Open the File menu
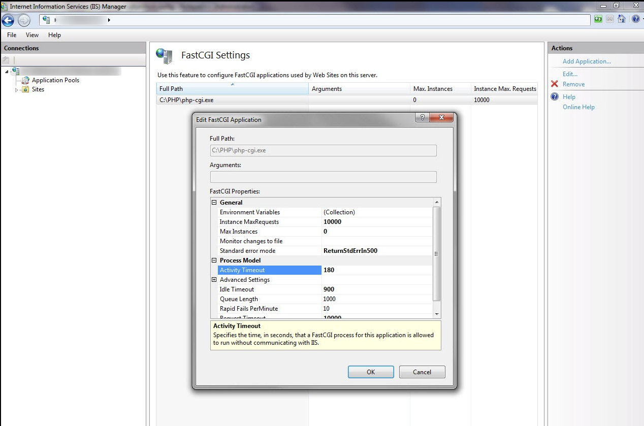 [x=12, y=35]
